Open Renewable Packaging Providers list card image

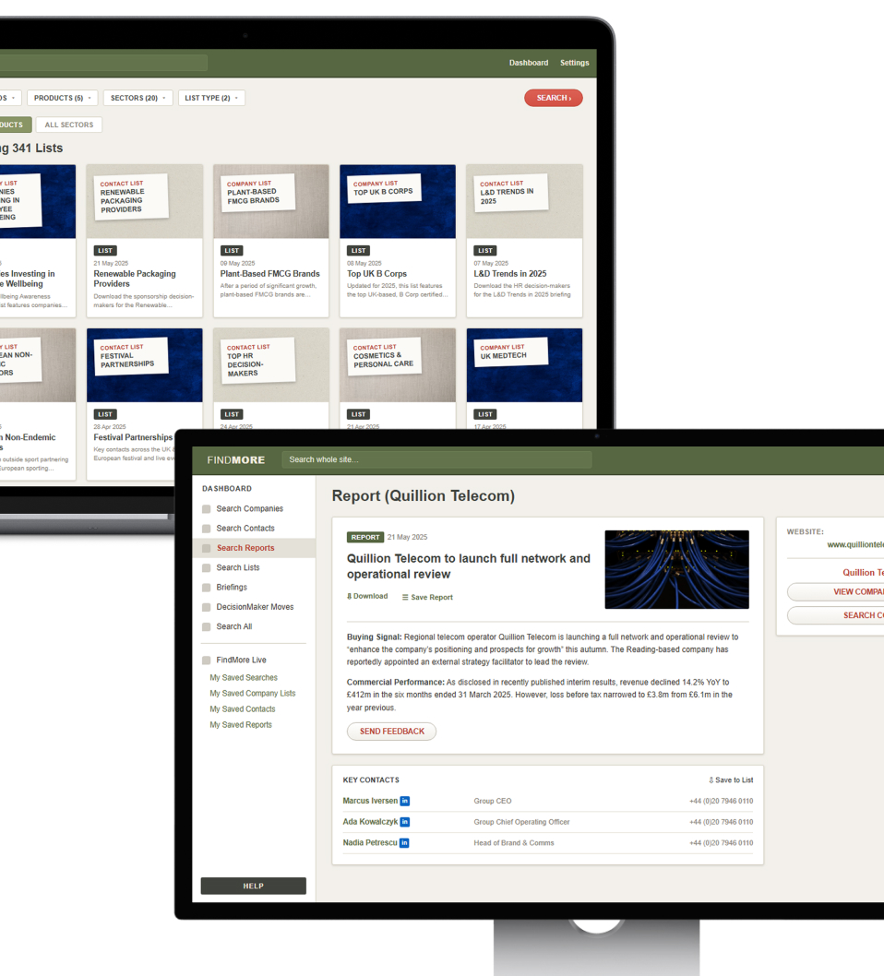pyautogui.click(x=145, y=201)
